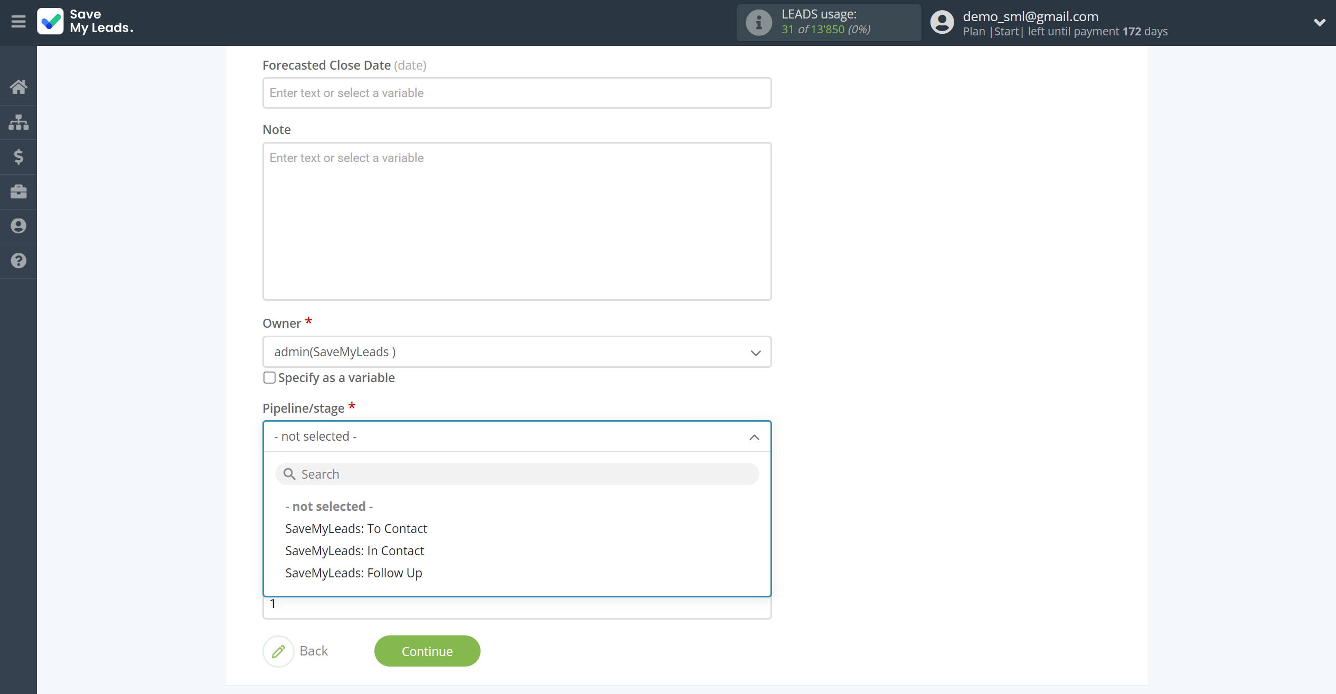Screen dimensions: 1336x694
Task: Click the Plan Start payment info text
Action: click(x=1065, y=31)
